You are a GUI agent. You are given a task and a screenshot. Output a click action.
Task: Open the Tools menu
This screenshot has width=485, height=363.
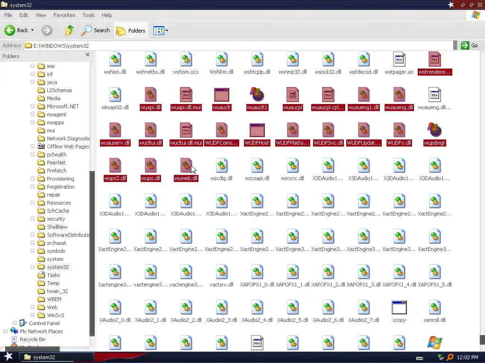click(x=88, y=15)
